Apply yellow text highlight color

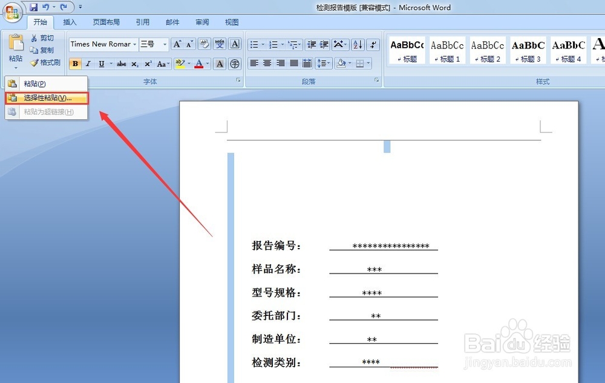[x=180, y=64]
